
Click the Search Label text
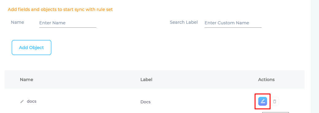184,22
